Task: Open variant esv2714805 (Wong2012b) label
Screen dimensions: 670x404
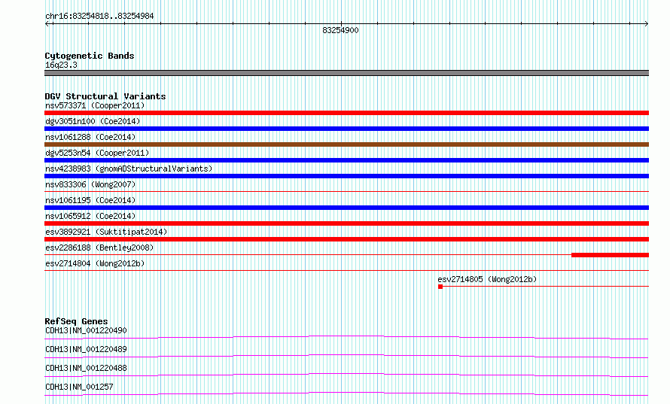Action: click(487, 279)
